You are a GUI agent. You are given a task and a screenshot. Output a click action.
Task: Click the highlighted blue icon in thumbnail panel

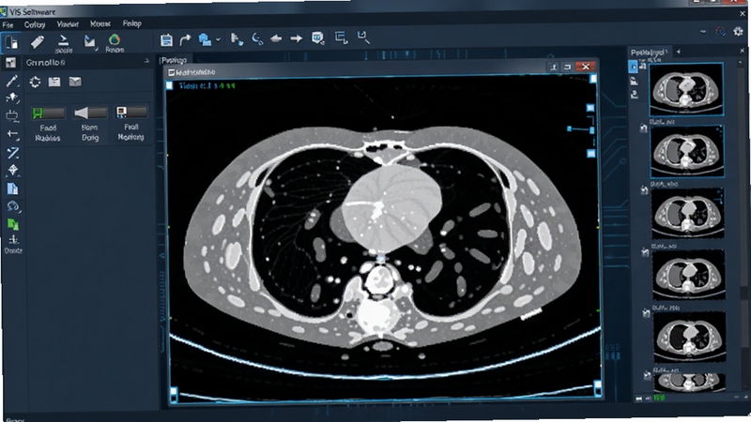(633, 67)
